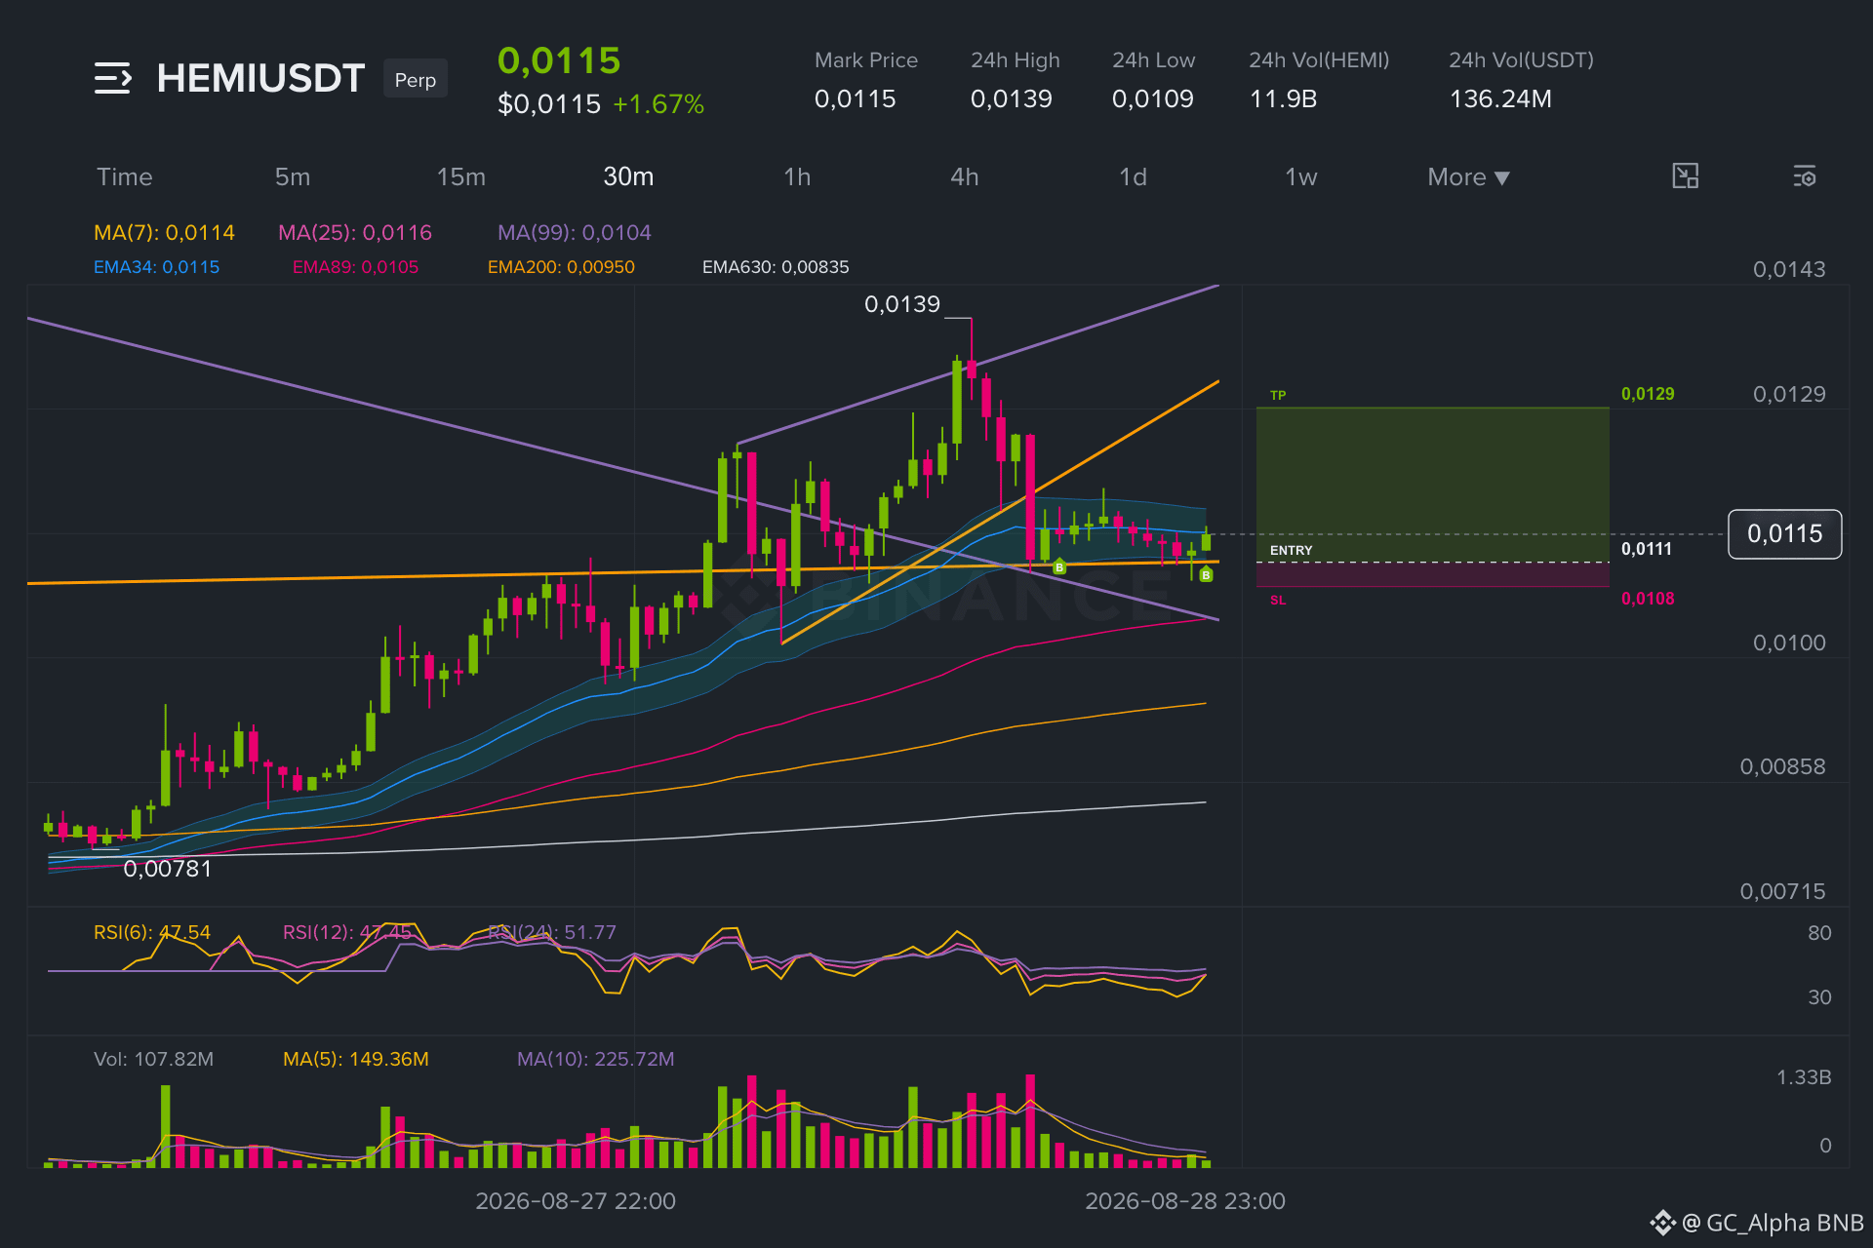Click the 2026-08-28 23:00 time axis label
The image size is (1873, 1248).
pos(1185,1201)
